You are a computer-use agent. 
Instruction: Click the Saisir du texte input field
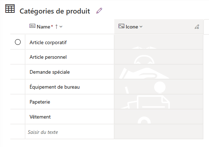[69, 132]
